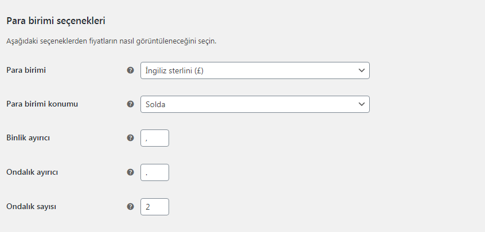The image size is (485, 232).
Task: Open the Solda currency position dropdown
Action: (255, 104)
